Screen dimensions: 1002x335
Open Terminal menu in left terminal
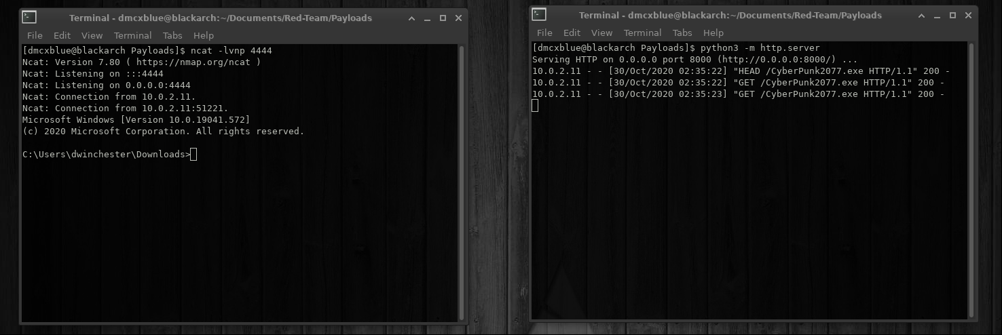133,35
